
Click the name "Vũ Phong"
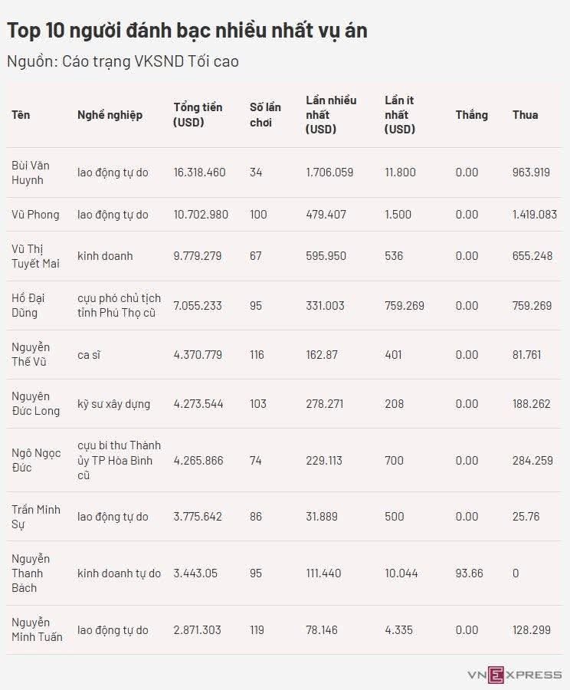(x=35, y=215)
